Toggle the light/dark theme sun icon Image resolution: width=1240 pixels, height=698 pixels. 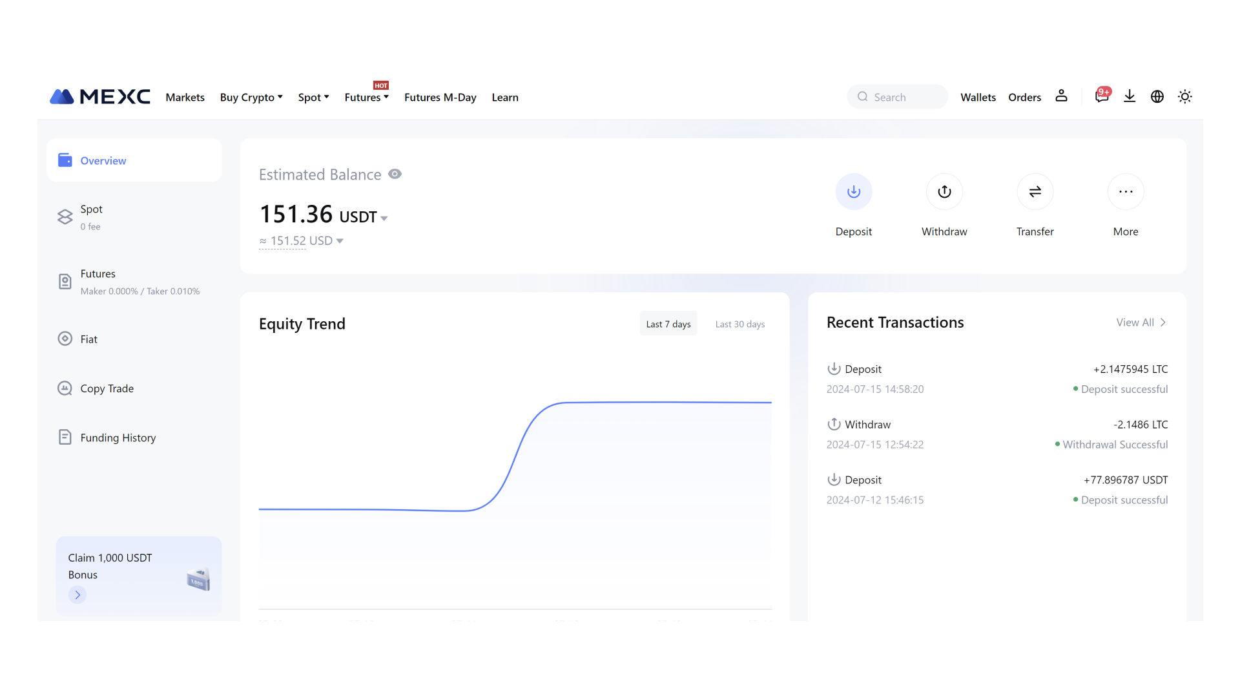pos(1185,96)
